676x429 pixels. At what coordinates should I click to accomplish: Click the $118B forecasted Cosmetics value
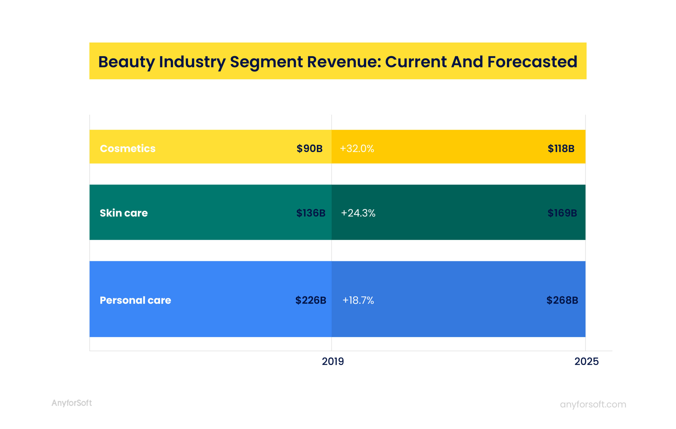[561, 149]
